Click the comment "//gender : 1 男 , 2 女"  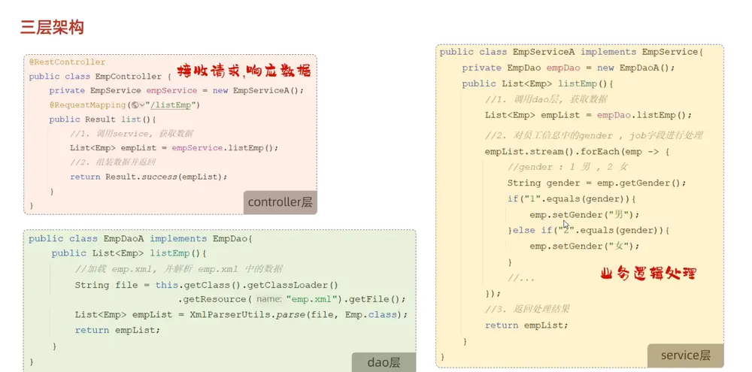(x=568, y=168)
